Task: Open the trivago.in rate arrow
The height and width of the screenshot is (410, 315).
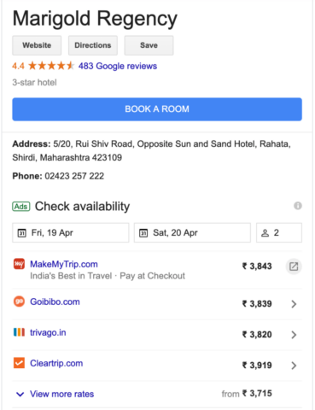Action: (x=294, y=335)
